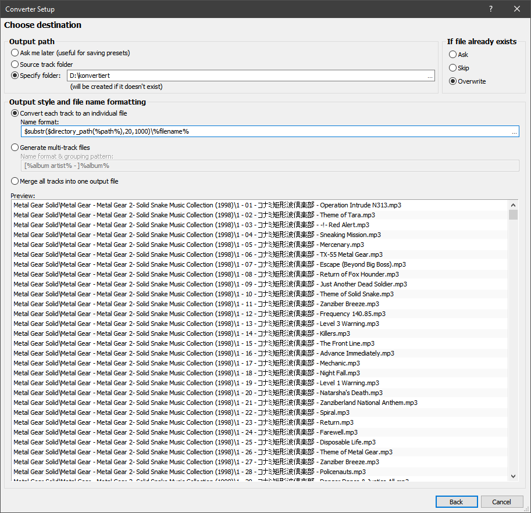Select preview row 'Operation Intrude N313.mp3'
531x513 pixels.
click(x=260, y=205)
